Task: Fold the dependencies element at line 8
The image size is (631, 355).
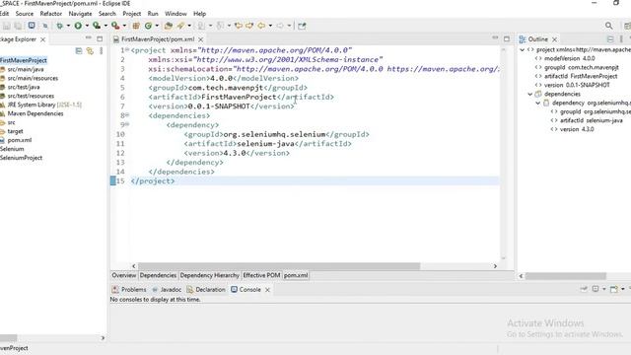Action: point(127,115)
